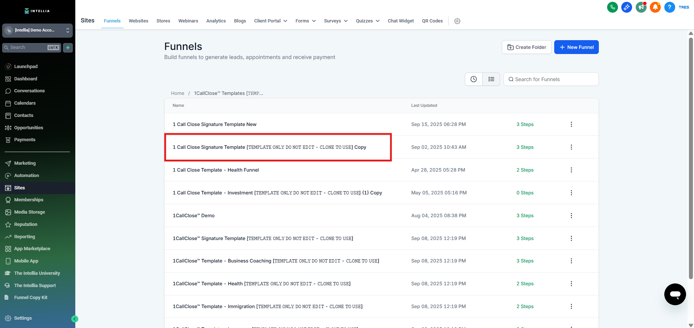
Task: Open the Blogs tab
Action: click(240, 21)
